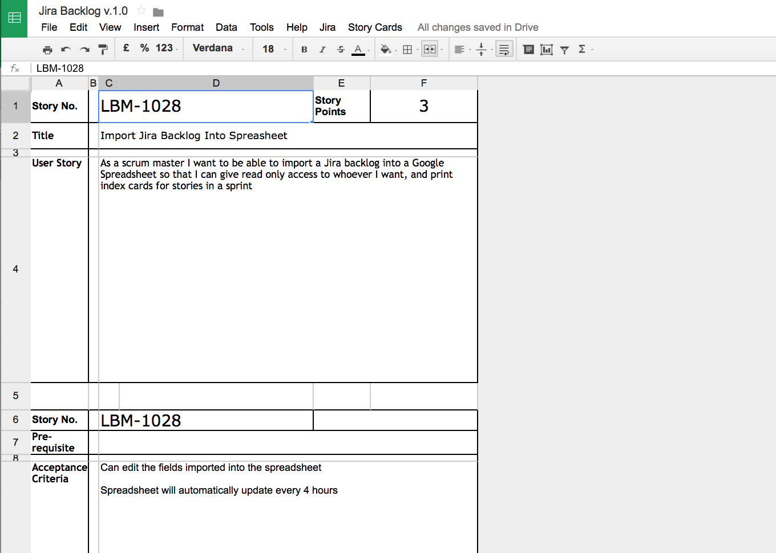Click the Print icon
776x553 pixels.
(x=47, y=50)
